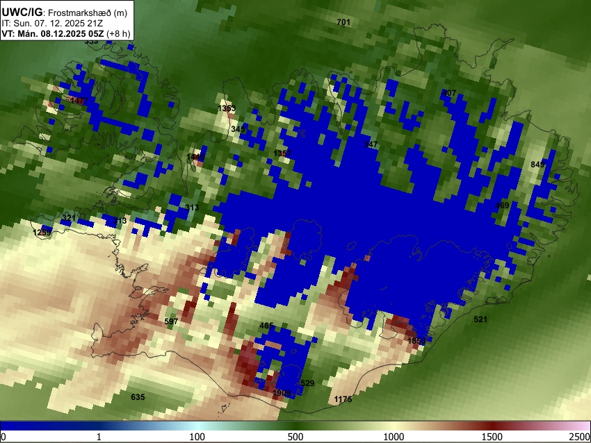The width and height of the screenshot is (591, 443).
Task: Click the map value 635
Action: pyautogui.click(x=138, y=396)
